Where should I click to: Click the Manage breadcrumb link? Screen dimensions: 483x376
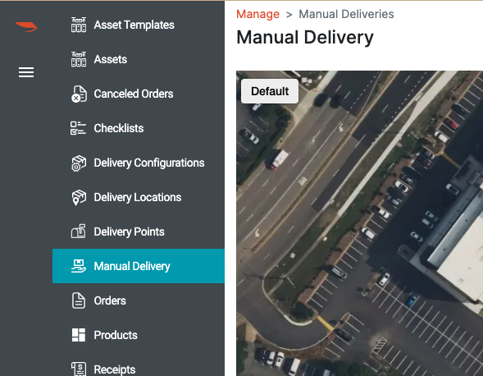coord(257,14)
